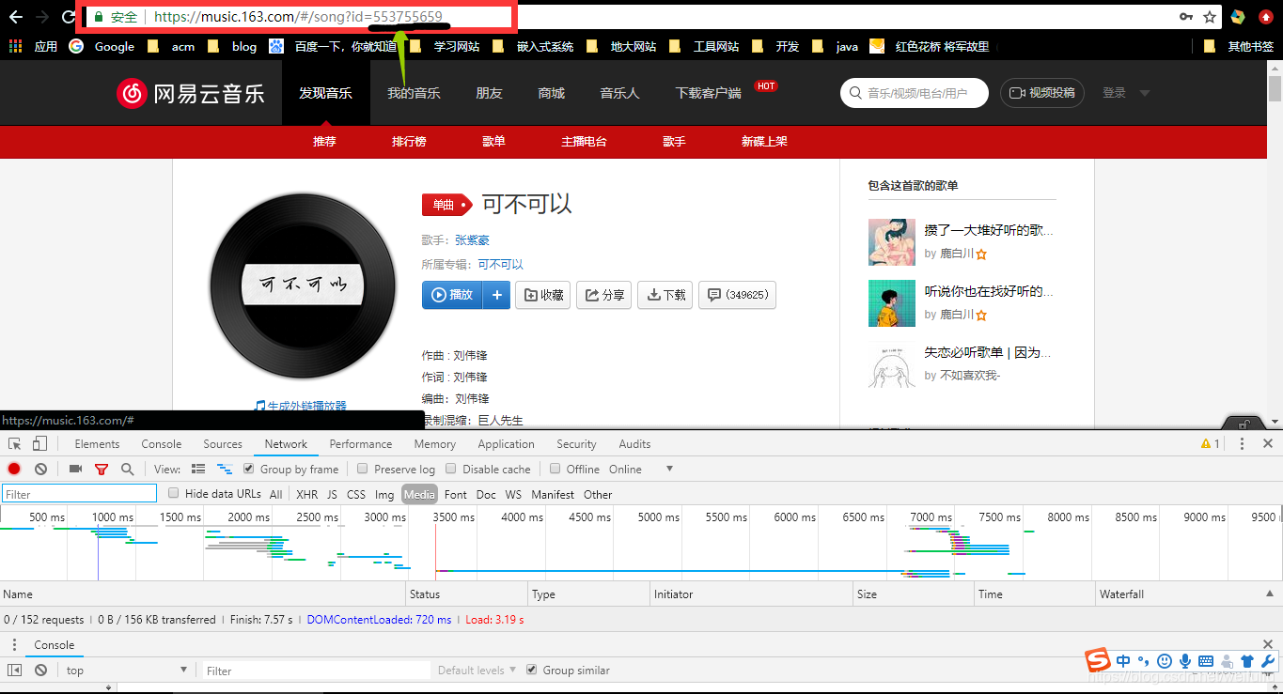Click the magnifier in the music search box
This screenshot has width=1283, height=694.
tap(855, 93)
